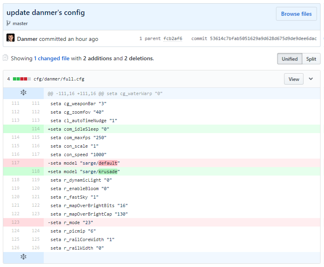The height and width of the screenshot is (267, 324).
Task: Open the Danmer author profile link
Action: [27, 39]
